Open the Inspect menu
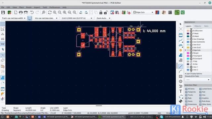 (37, 7)
